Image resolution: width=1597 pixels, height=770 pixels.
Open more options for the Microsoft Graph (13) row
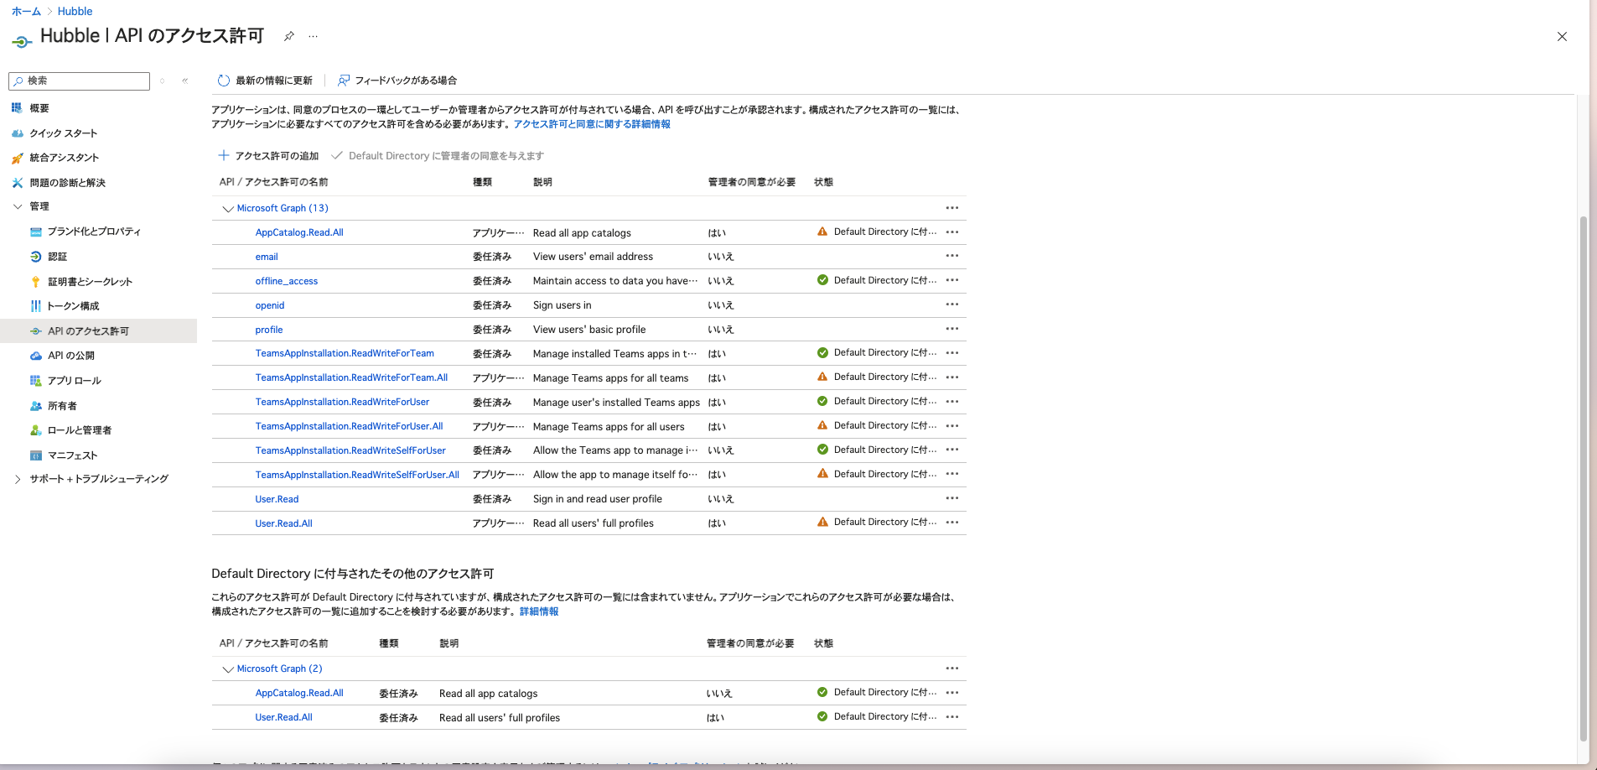(952, 207)
